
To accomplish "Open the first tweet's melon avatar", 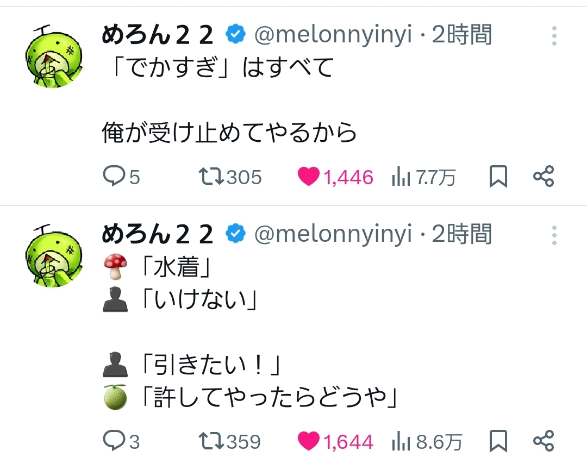I will [x=54, y=56].
